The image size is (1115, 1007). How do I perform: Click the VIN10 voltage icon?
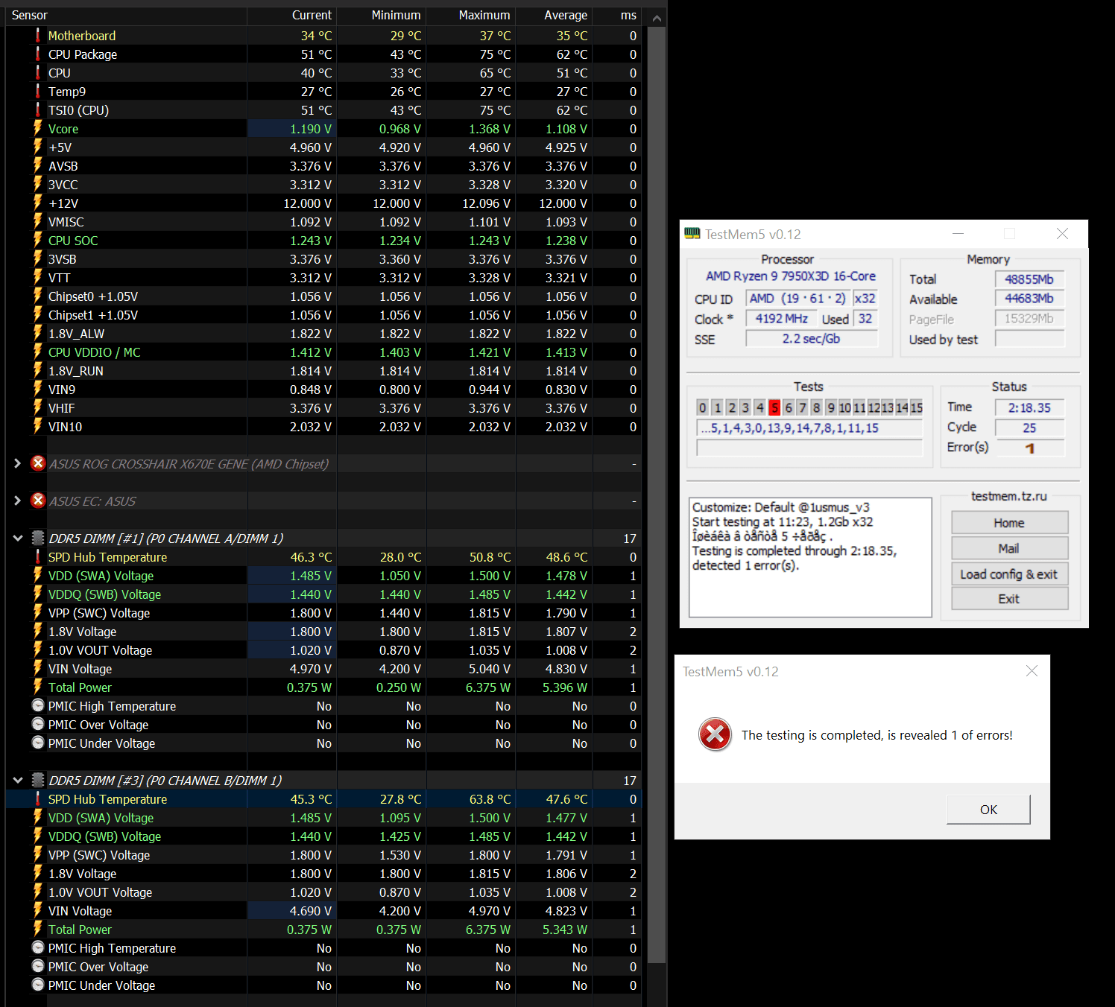pos(37,426)
